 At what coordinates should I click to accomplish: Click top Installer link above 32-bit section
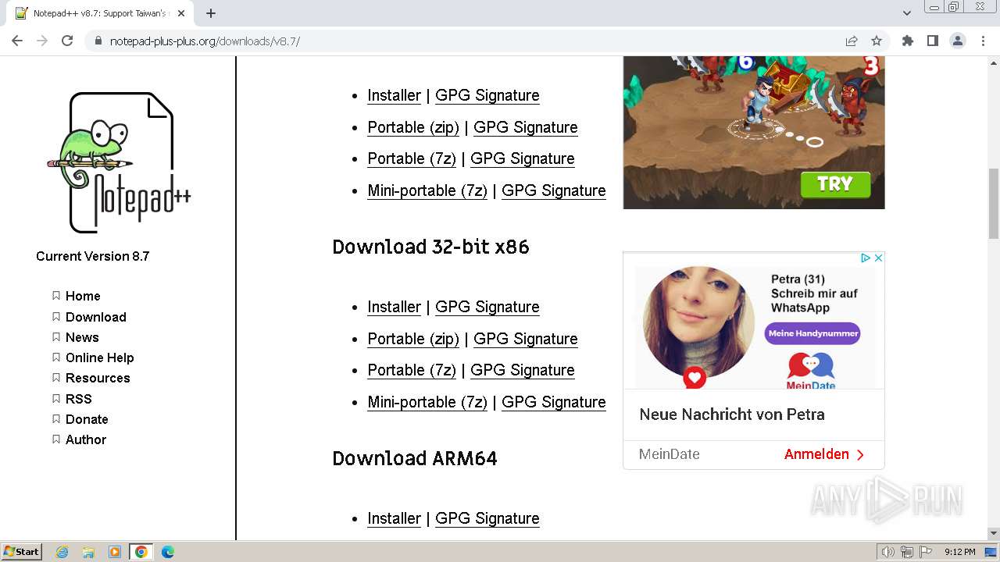pos(394,95)
